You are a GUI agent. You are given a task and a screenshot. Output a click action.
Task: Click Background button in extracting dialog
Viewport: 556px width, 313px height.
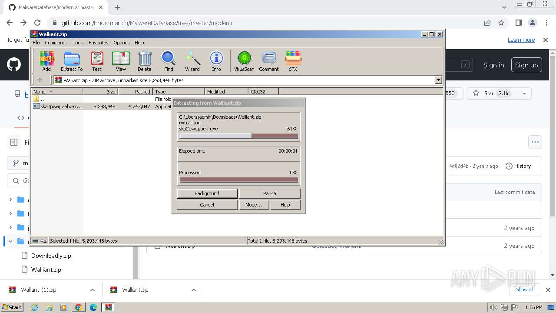click(x=207, y=193)
